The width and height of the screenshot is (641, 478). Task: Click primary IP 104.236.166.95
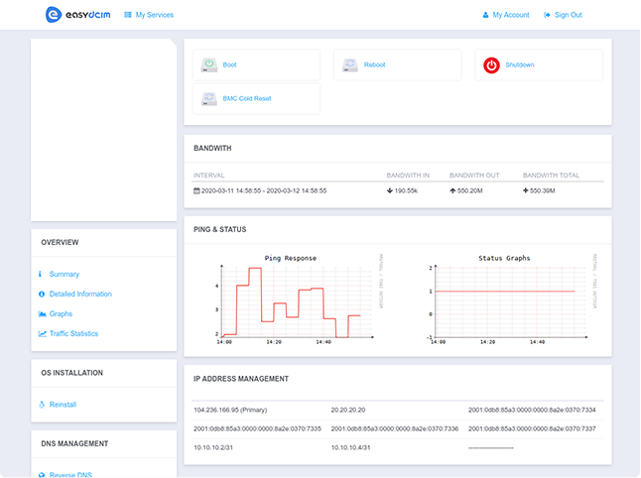(x=230, y=410)
